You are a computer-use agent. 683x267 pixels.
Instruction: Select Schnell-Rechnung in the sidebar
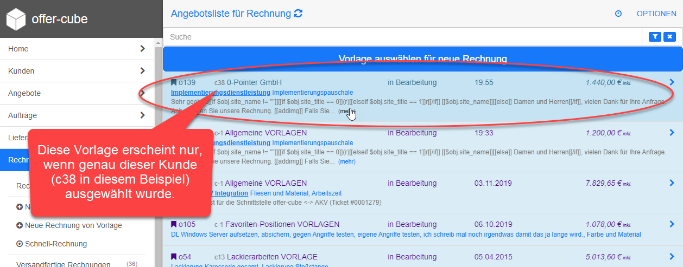(x=56, y=244)
